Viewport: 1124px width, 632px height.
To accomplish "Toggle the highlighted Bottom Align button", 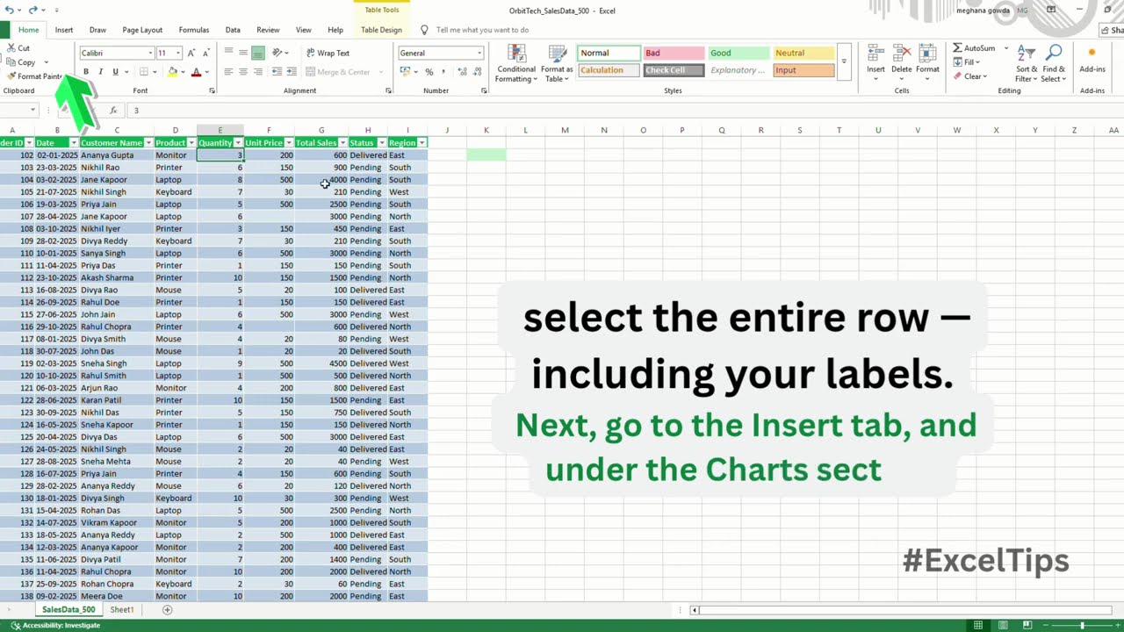I will tap(257, 53).
